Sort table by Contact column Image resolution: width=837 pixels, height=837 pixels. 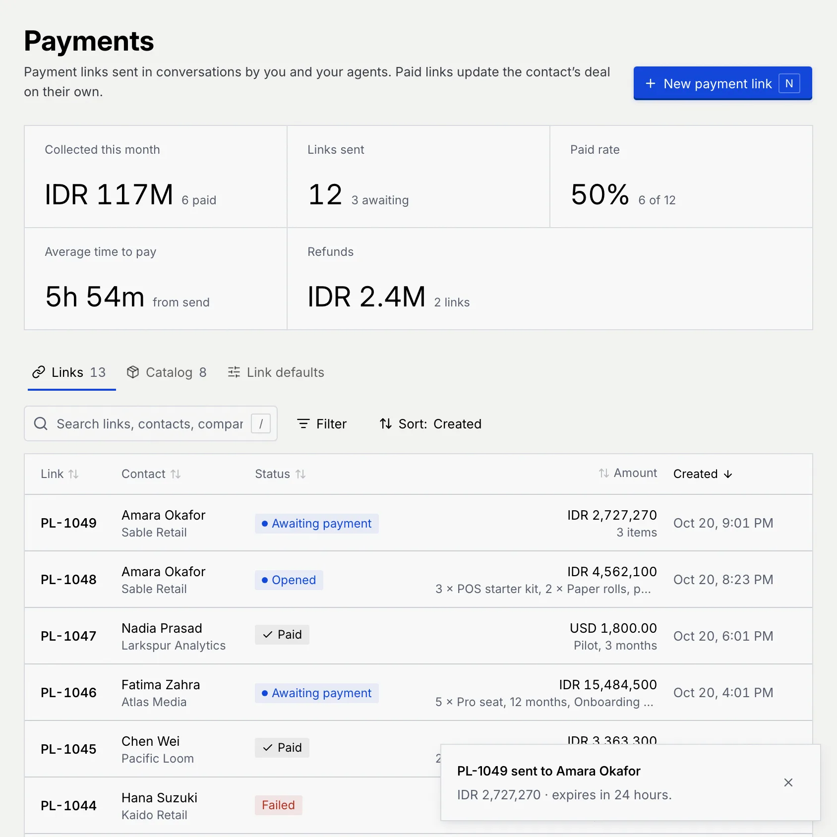151,474
